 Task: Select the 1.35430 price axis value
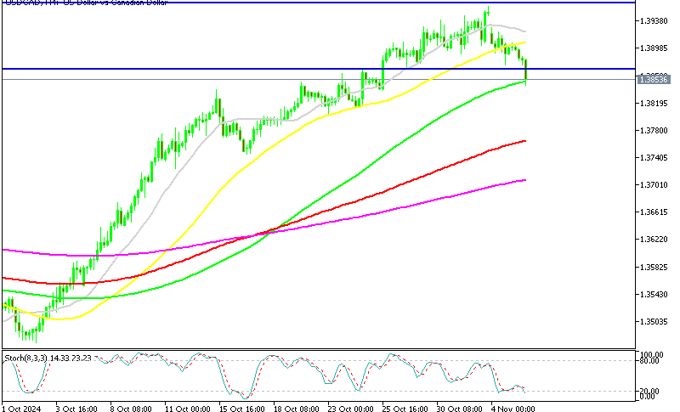653,295
